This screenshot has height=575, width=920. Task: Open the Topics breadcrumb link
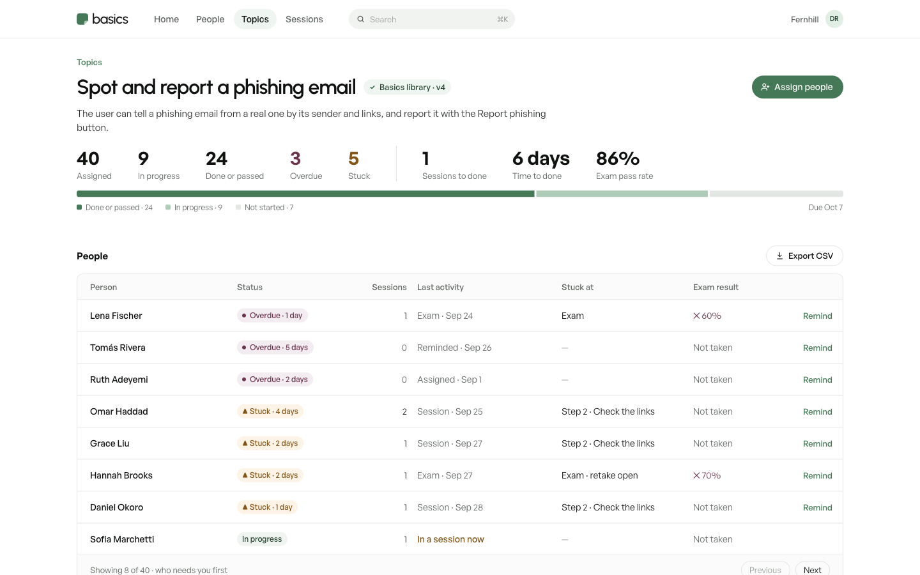point(89,62)
